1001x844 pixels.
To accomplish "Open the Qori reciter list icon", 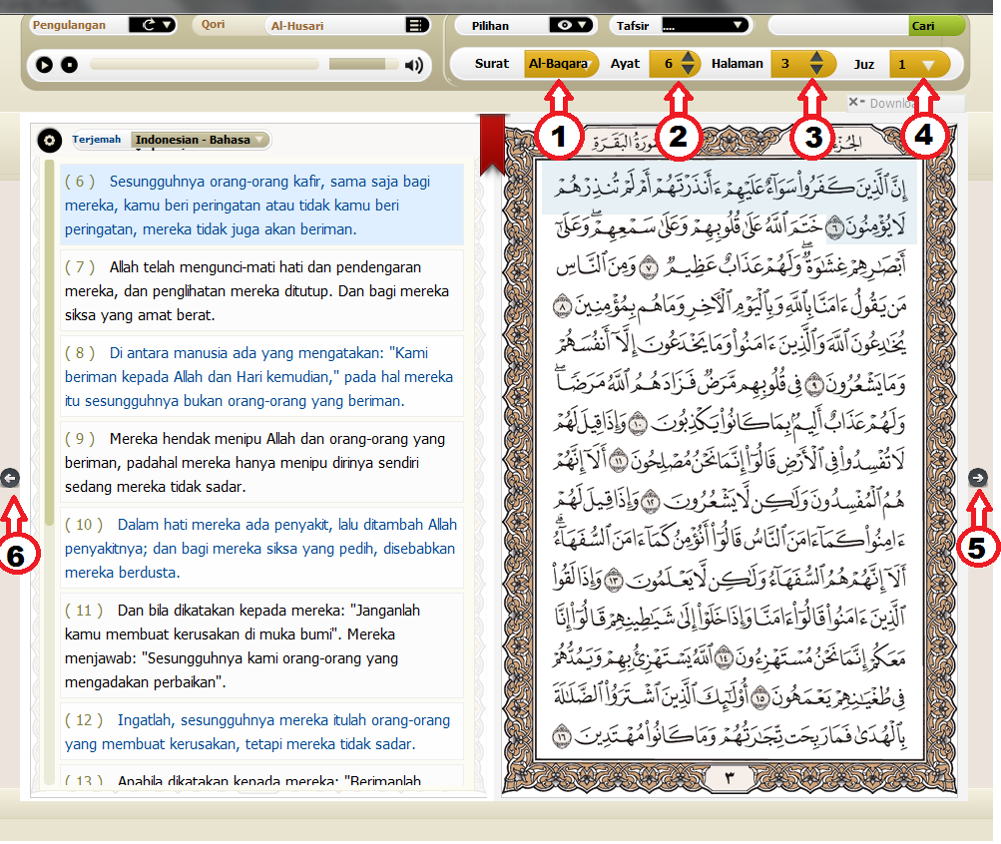I will [416, 25].
